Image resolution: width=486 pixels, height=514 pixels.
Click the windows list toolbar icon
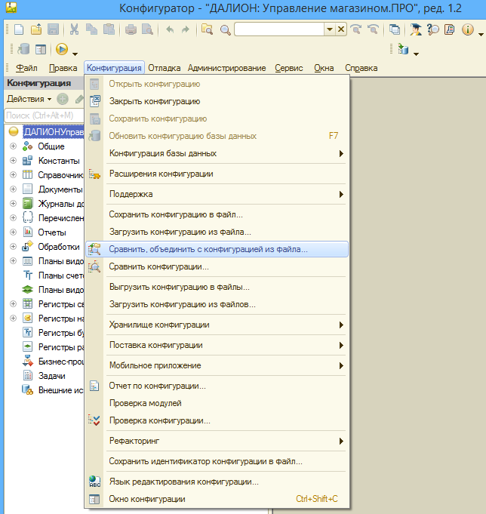(395, 29)
